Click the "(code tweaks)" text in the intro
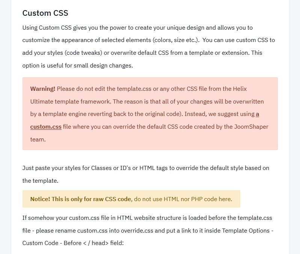 tap(81, 53)
